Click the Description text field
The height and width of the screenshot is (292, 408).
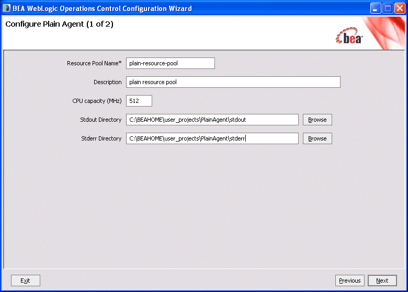[233, 82]
